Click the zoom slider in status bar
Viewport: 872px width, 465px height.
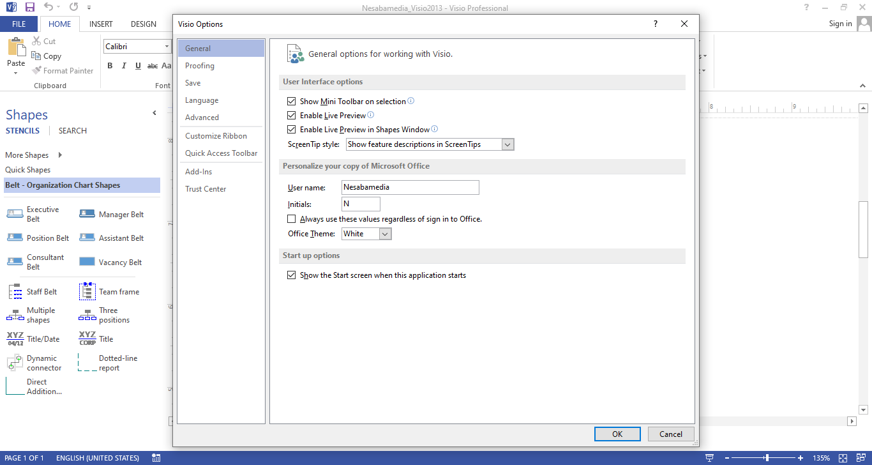point(767,458)
